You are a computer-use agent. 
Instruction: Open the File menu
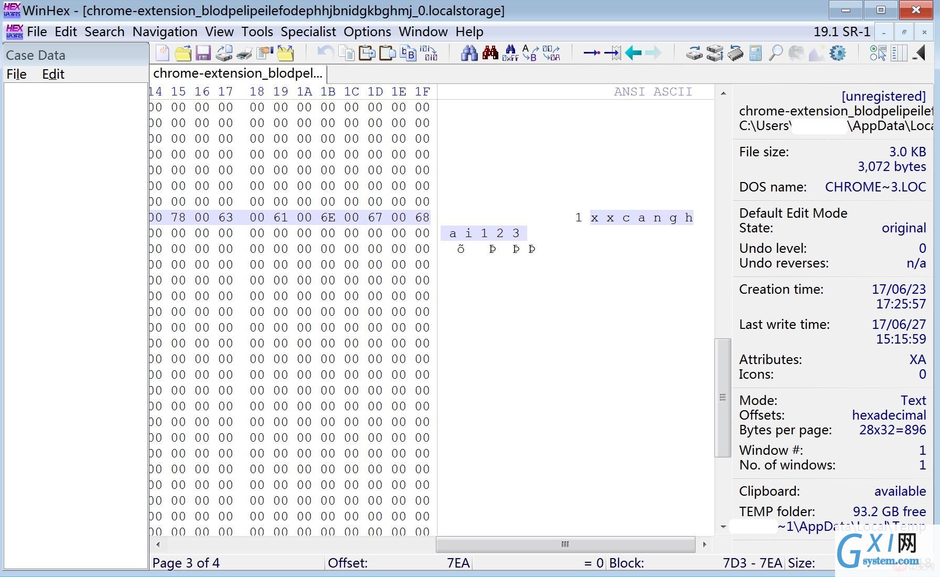[37, 32]
